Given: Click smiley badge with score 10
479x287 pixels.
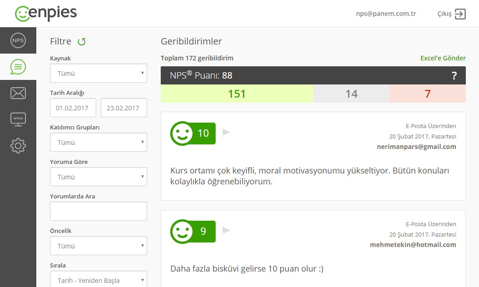Looking at the screenshot, I should 193,133.
